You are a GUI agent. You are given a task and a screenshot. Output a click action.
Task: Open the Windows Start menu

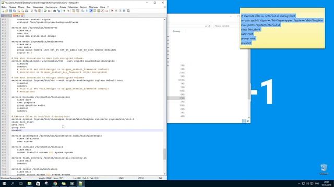pos(4,183)
